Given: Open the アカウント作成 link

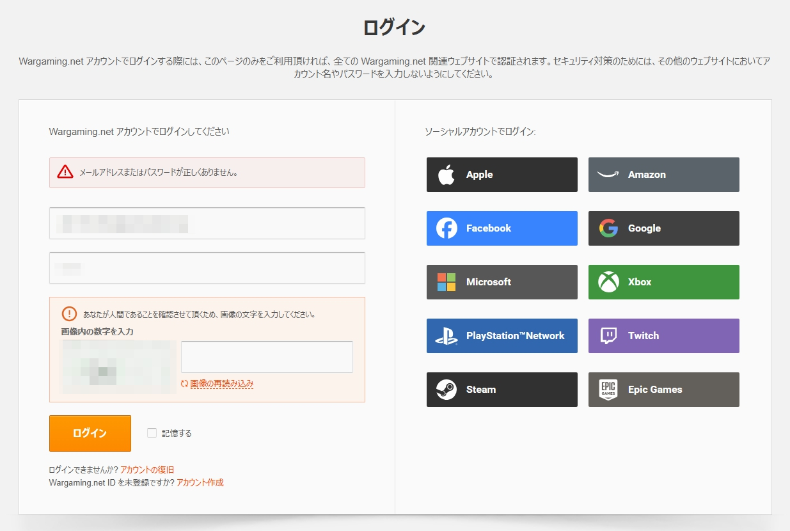Looking at the screenshot, I should (x=200, y=482).
